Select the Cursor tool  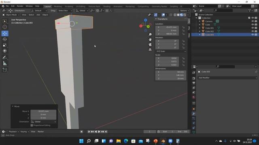[x=5, y=27]
